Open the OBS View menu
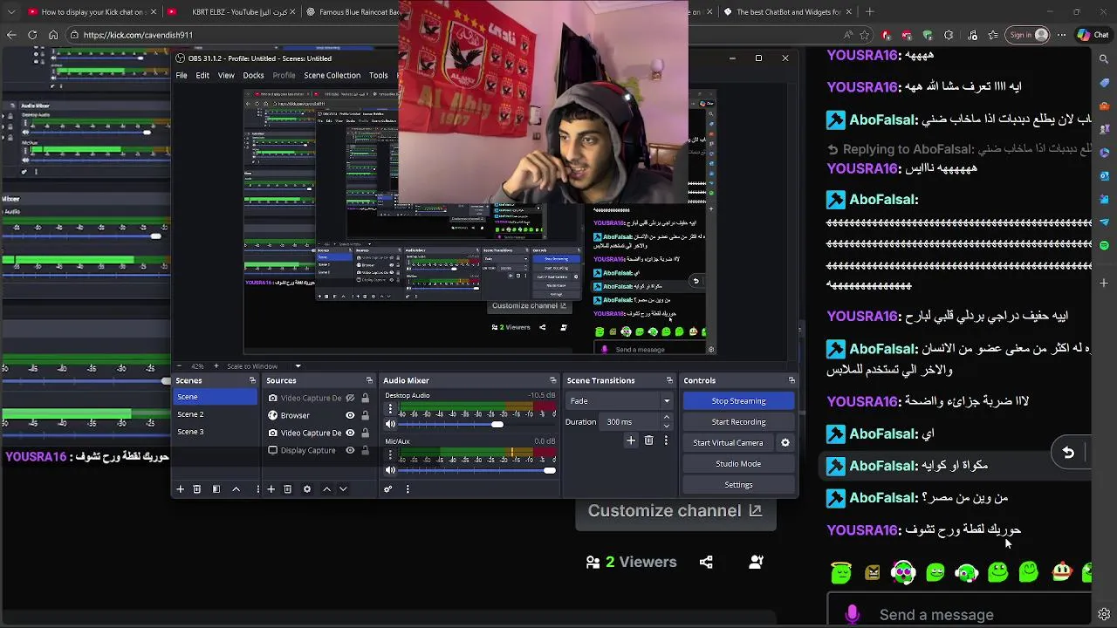1117x628 pixels. pyautogui.click(x=226, y=76)
